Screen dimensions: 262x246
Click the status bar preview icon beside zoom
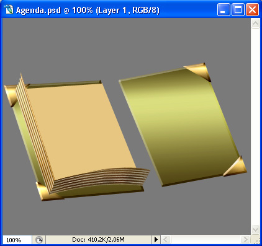click(x=39, y=240)
